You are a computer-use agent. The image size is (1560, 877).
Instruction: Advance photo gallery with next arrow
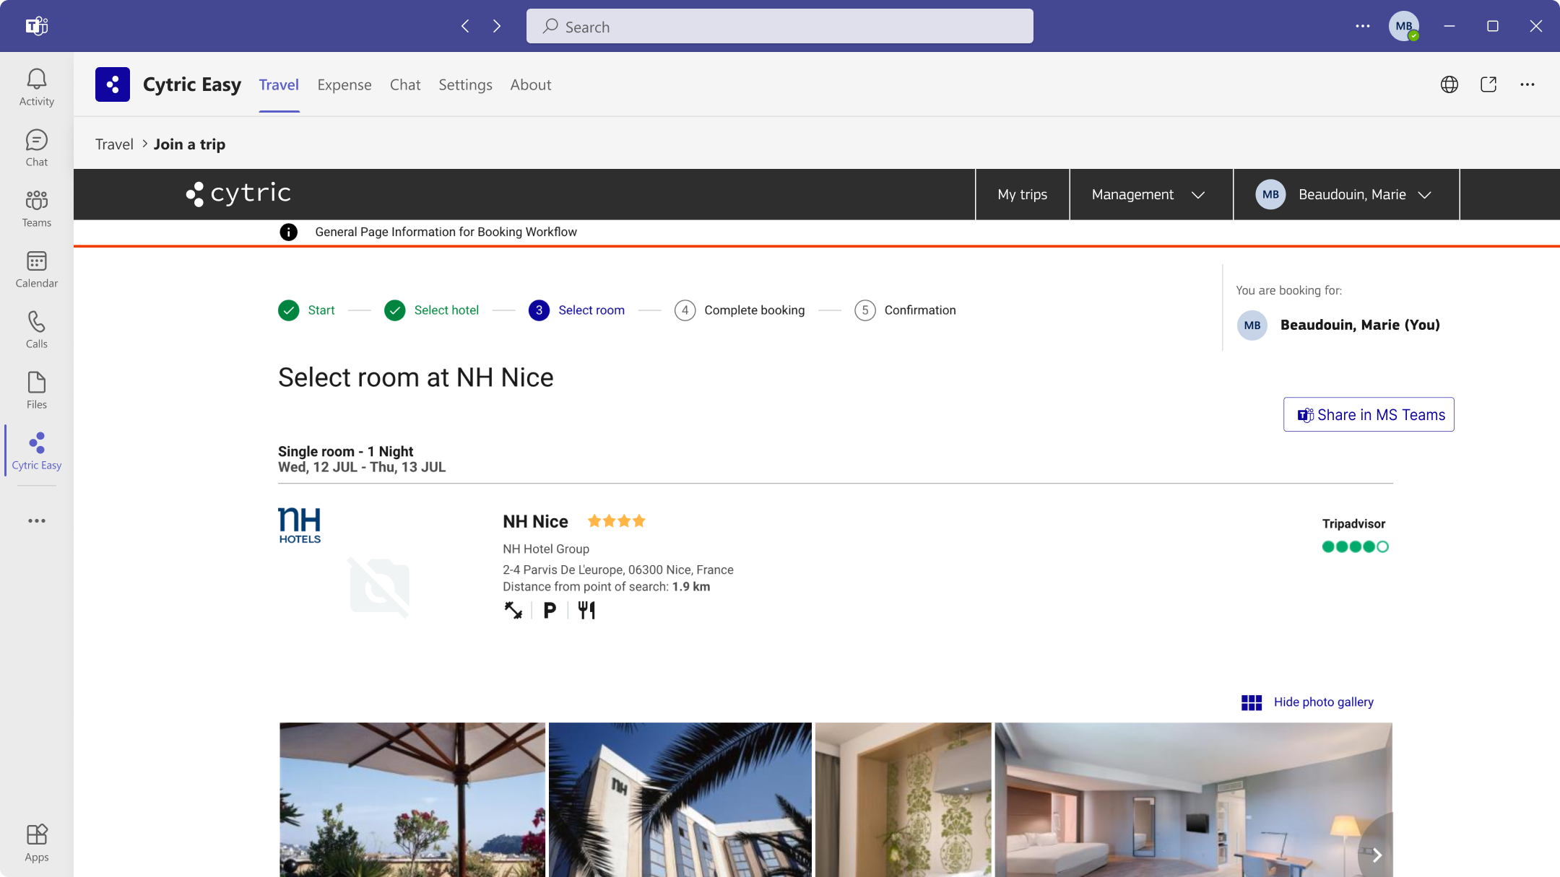[x=1377, y=855]
